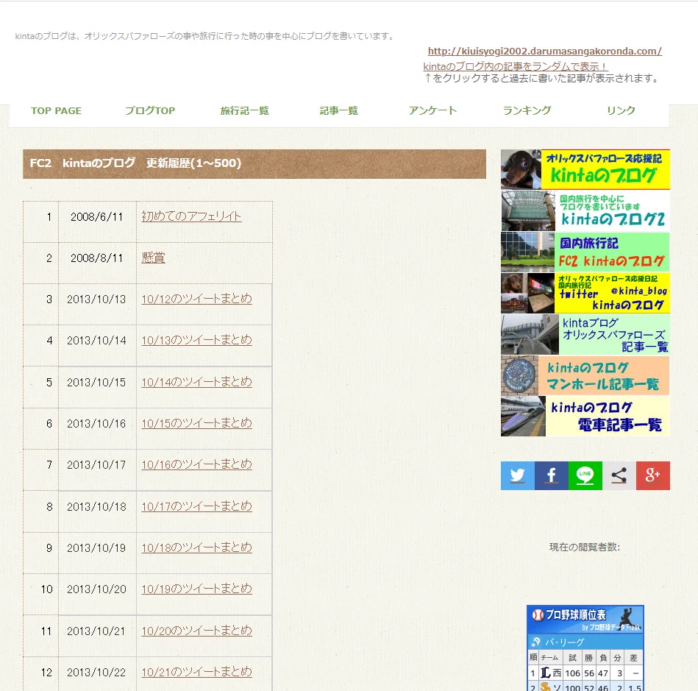
Task: Open 10/21のツイートまとめ link
Action: pos(197,672)
